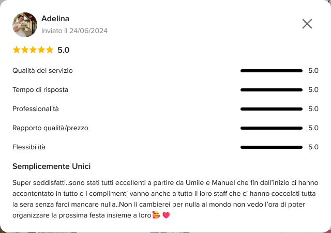Open Adelina's profile photo
331x233 pixels.
coord(25,25)
